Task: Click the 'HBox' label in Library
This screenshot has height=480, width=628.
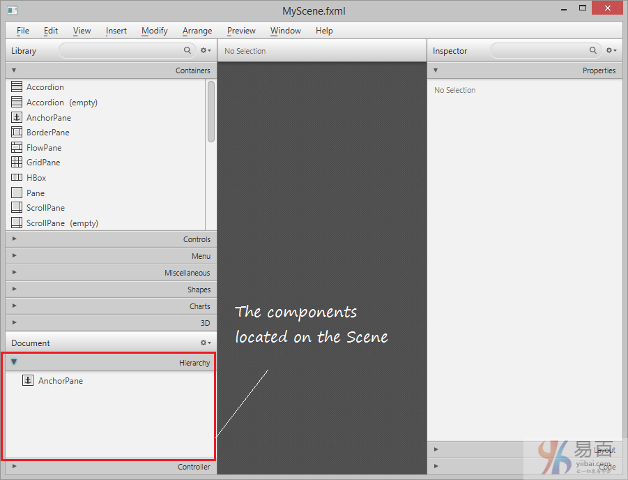Action: click(x=36, y=178)
